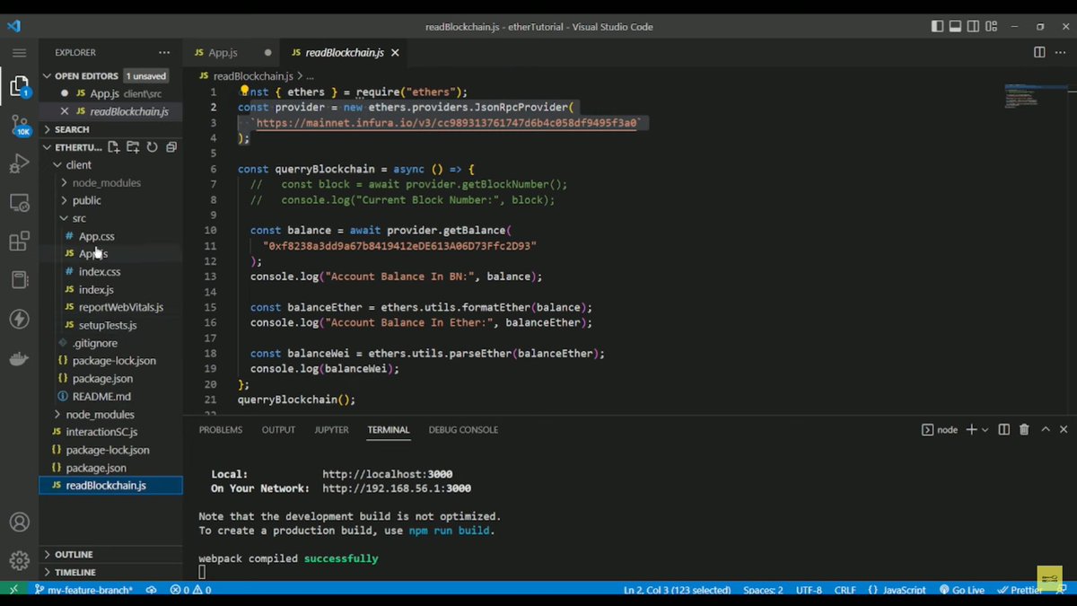Click New Folder icon in explorer header
Screen dimensions: 1077x606
coord(133,147)
